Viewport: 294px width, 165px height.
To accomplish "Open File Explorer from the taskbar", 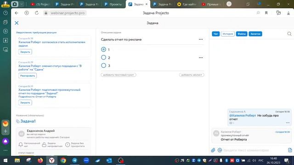I will [17, 160].
